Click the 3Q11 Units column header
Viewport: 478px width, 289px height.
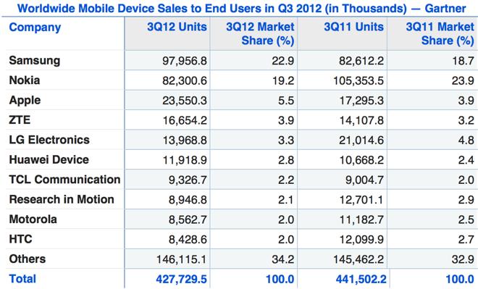point(353,27)
